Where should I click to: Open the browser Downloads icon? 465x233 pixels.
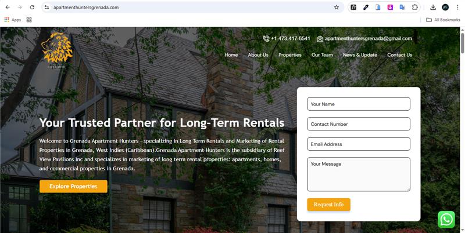433,8
